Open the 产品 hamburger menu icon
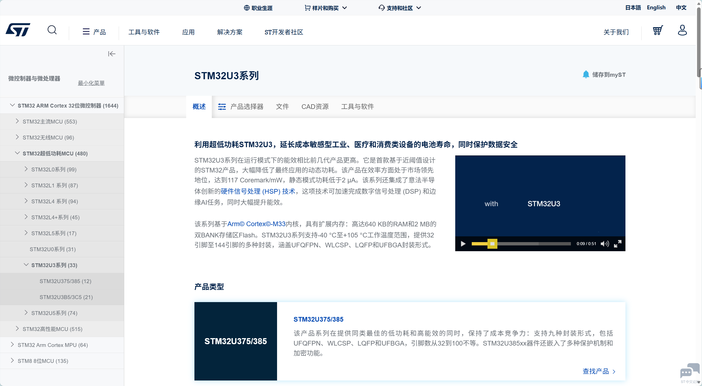 (x=86, y=32)
